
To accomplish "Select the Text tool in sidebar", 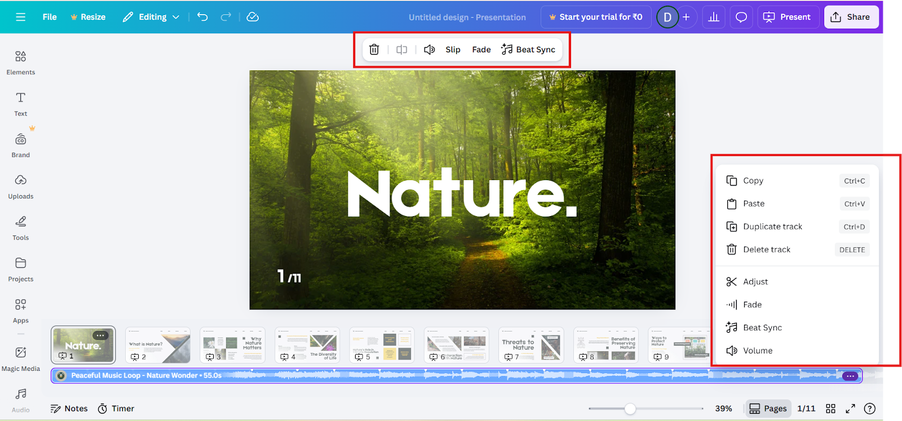I will click(21, 104).
